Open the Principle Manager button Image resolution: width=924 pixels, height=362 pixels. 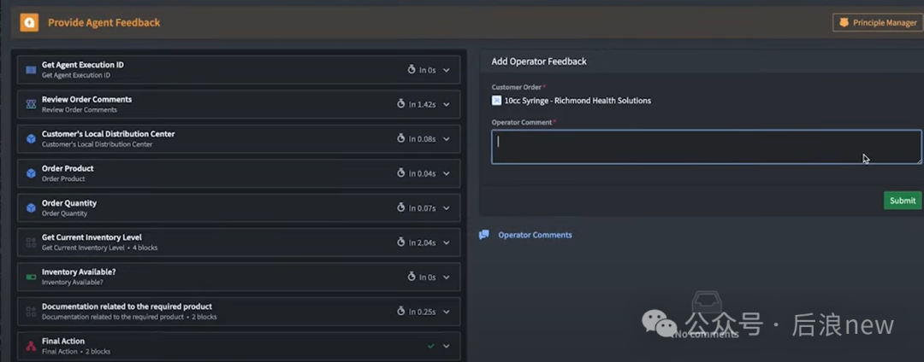(x=877, y=23)
